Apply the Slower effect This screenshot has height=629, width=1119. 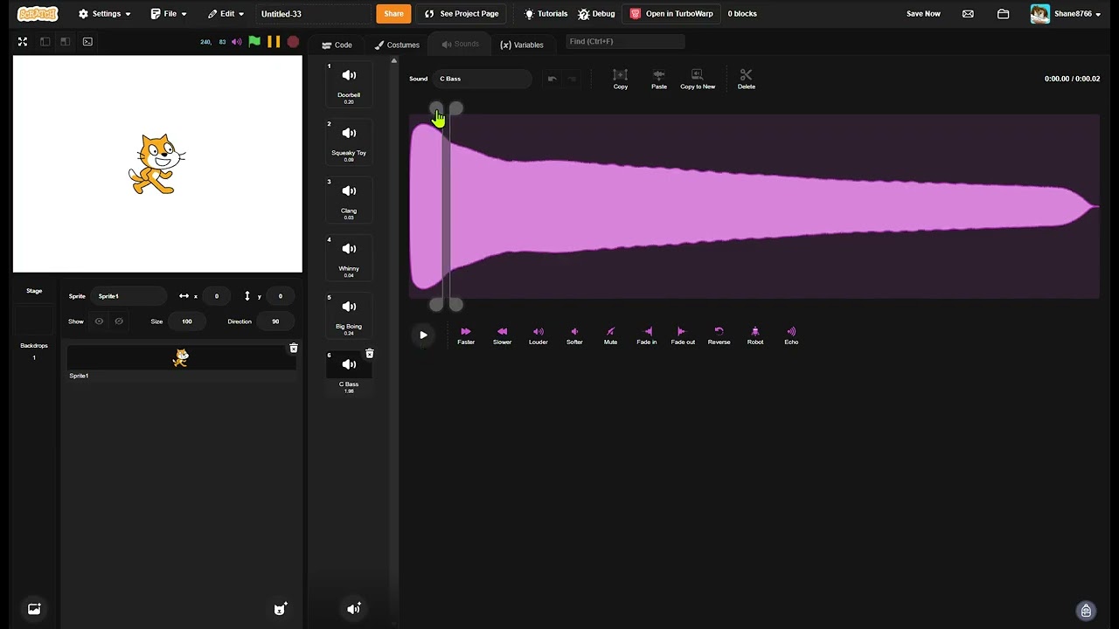pos(502,335)
